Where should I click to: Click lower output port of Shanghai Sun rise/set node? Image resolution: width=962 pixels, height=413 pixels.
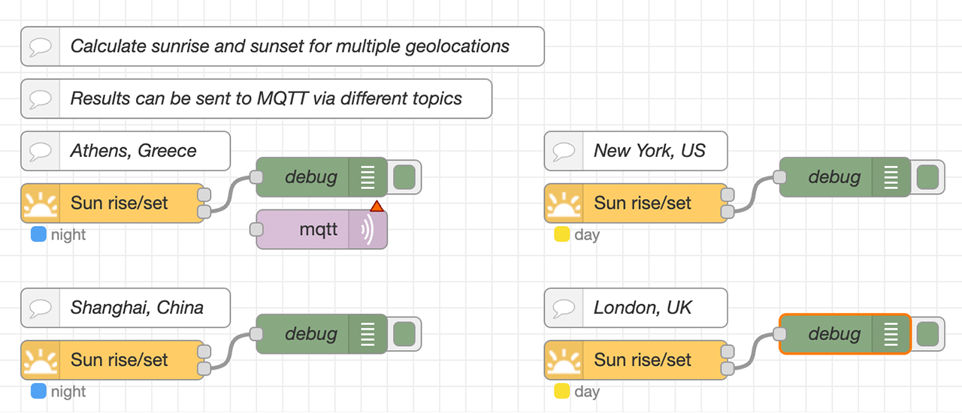(x=204, y=369)
